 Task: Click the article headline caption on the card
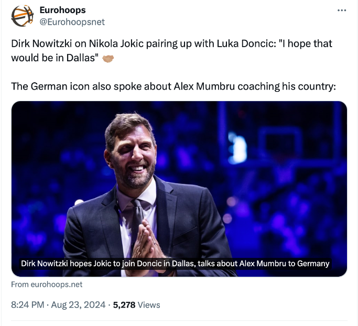[175, 263]
